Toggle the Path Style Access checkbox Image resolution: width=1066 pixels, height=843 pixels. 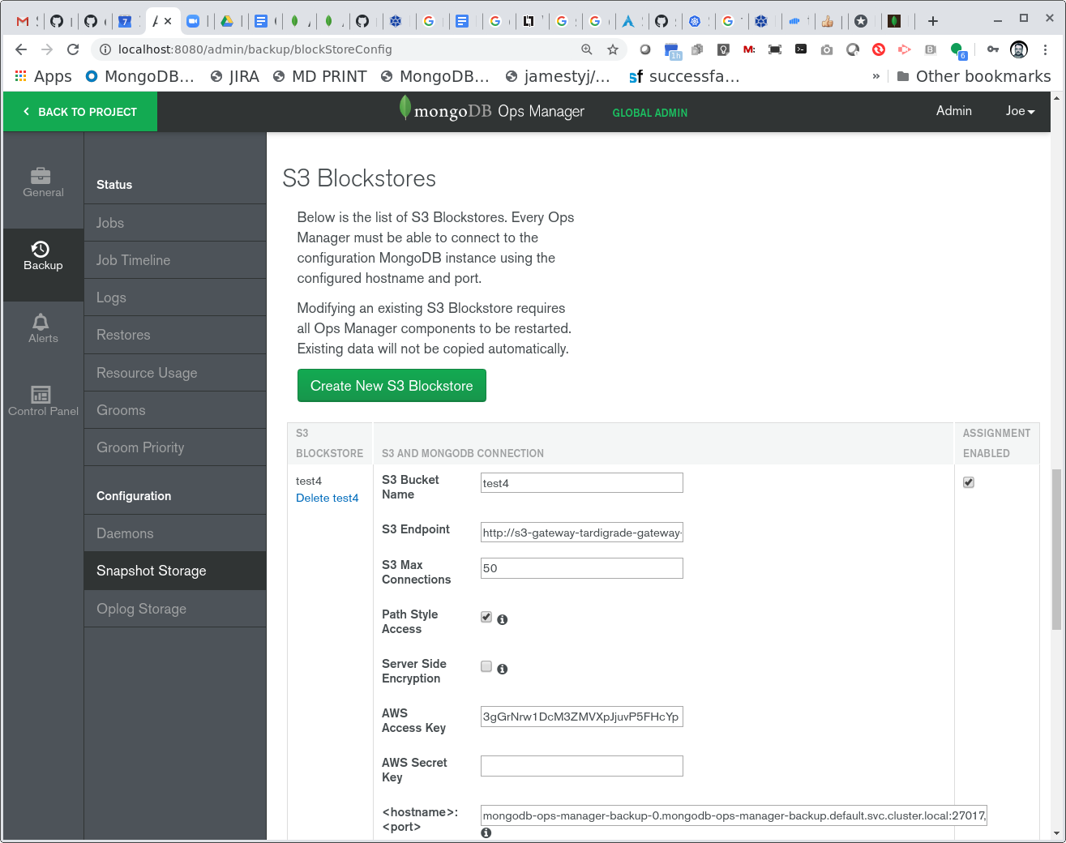tap(486, 618)
